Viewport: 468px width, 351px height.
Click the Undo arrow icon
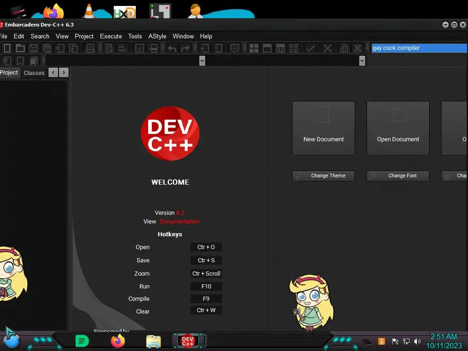172,48
